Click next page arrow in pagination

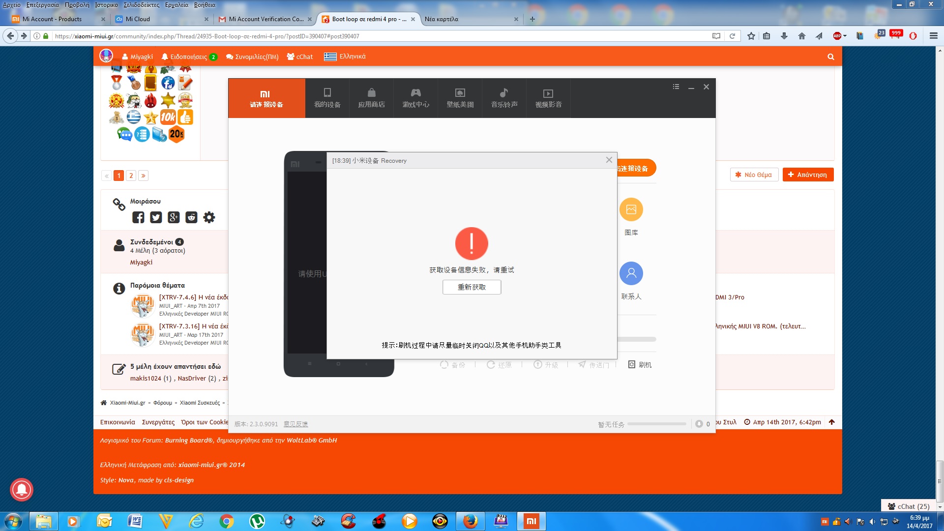[x=143, y=176]
